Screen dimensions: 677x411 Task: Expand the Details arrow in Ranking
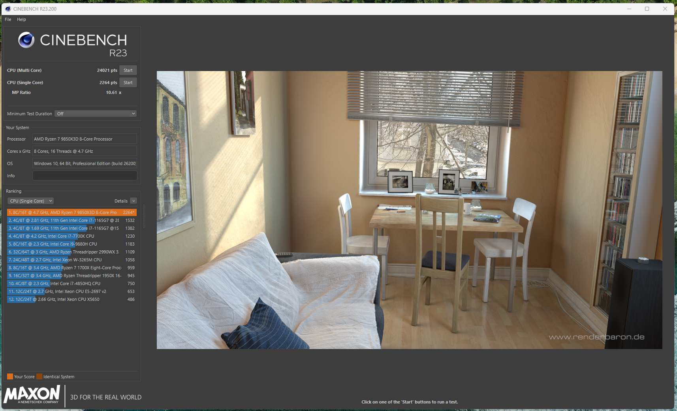(x=134, y=201)
